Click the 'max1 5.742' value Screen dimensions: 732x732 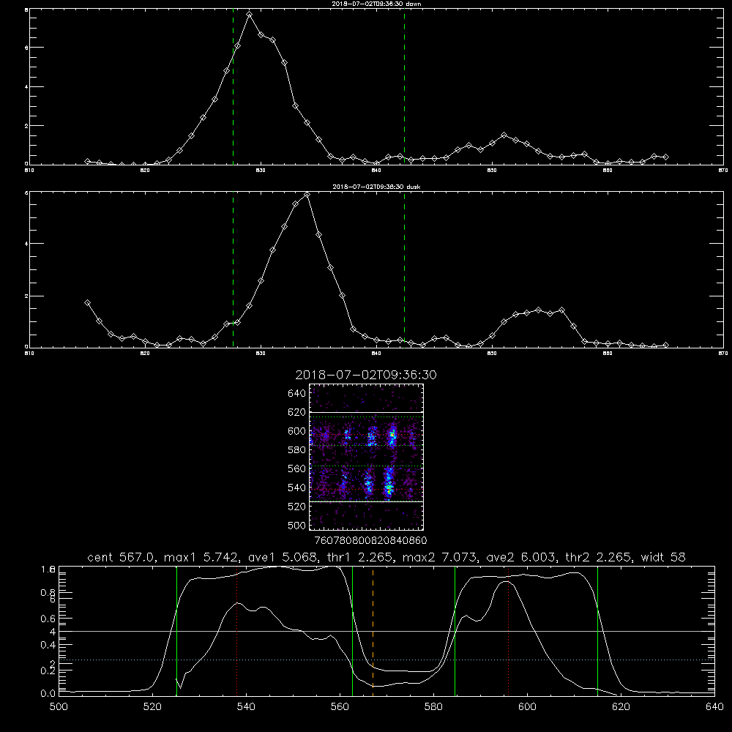point(202,557)
